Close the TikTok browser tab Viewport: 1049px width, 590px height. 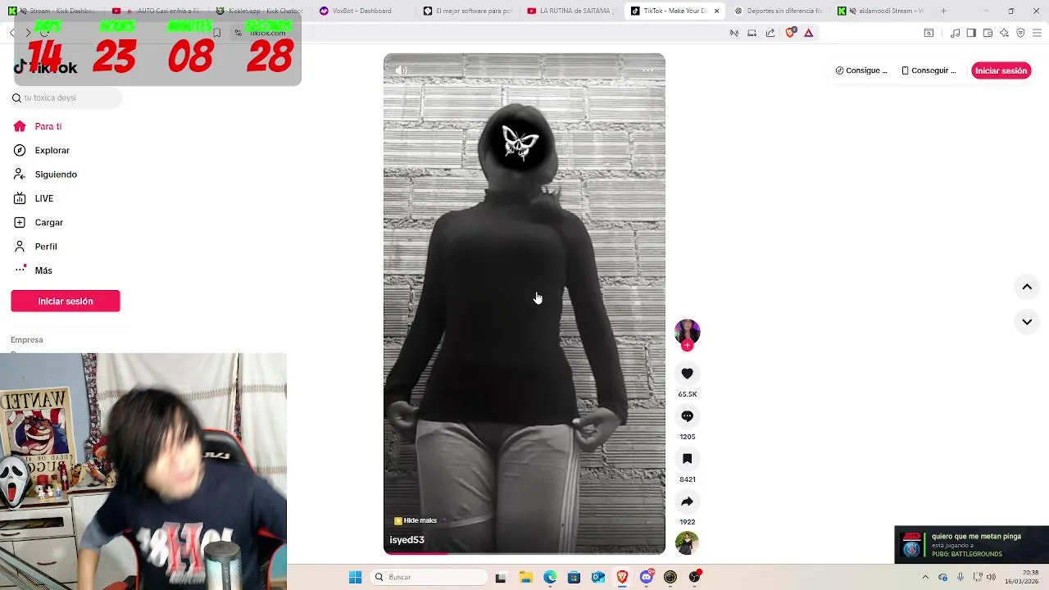click(717, 11)
